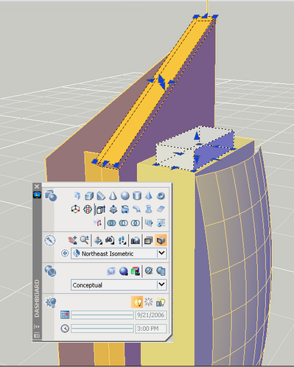The image size is (294, 367).
Task: Choose the Sweep curved tube tool
Action: pos(137,209)
